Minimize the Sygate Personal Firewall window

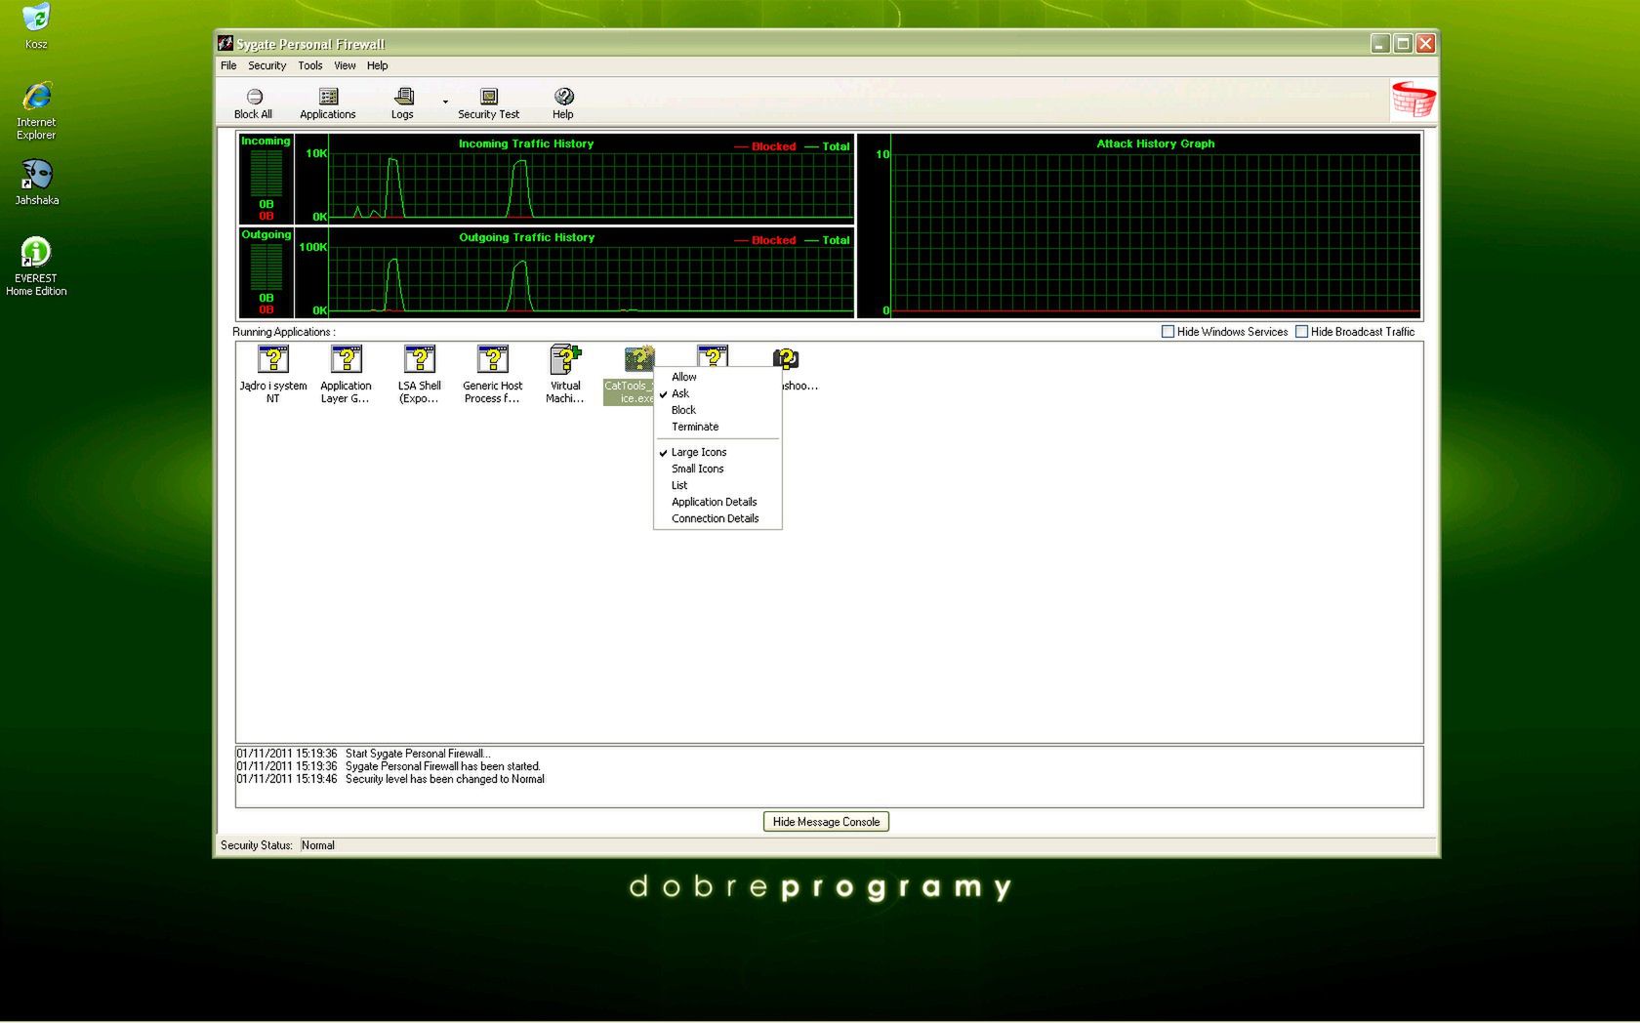click(1379, 44)
